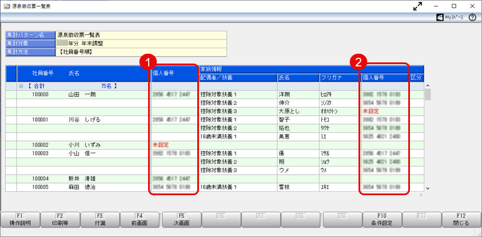482x237 pixels.
Task: Select family member 洋朗
Action: pos(284,94)
